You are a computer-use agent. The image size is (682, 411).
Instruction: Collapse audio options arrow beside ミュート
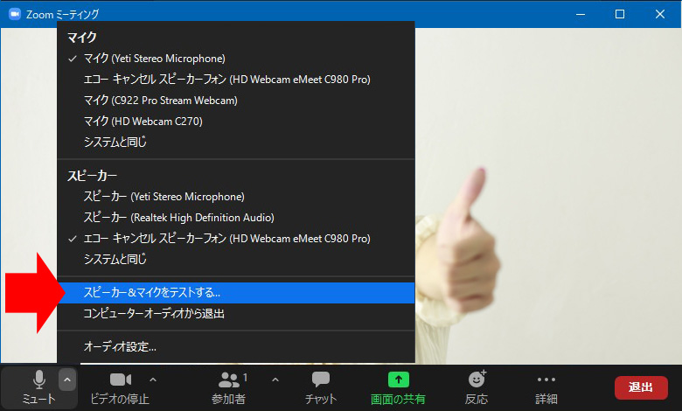67,380
